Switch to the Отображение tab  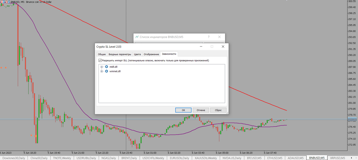pos(151,54)
